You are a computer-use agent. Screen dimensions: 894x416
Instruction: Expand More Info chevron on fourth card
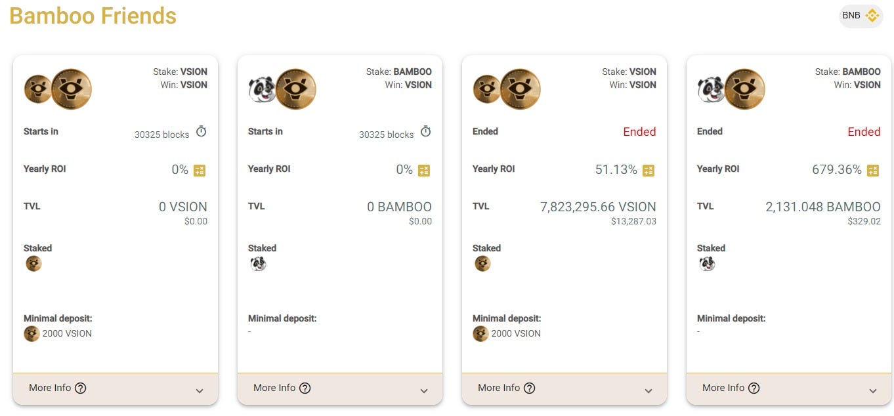click(873, 391)
